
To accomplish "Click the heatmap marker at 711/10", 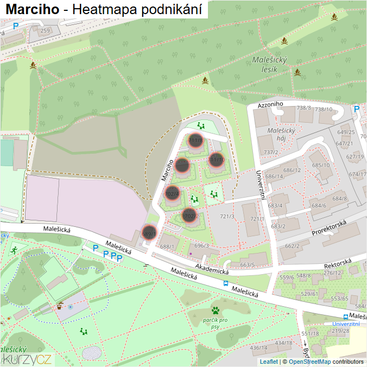I will (x=216, y=160).
